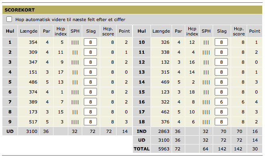Select the Slag input for hole 4
The width and height of the screenshot is (265, 158).
coord(91,72)
